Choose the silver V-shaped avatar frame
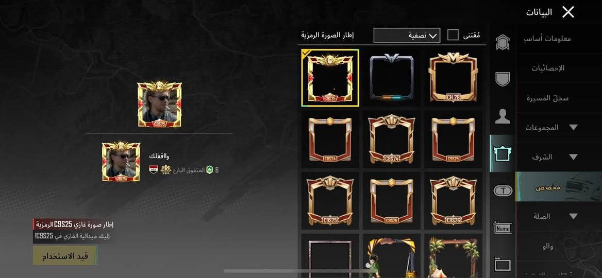 coord(392,78)
